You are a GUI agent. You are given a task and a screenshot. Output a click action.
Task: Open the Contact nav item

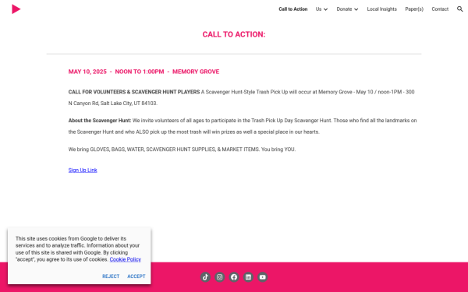[440, 9]
